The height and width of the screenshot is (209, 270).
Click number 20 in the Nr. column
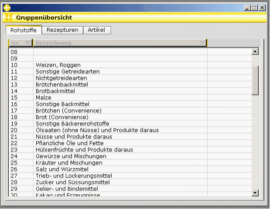(14, 130)
